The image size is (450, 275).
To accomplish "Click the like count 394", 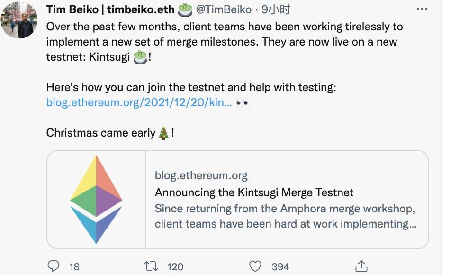I will coord(280,267).
